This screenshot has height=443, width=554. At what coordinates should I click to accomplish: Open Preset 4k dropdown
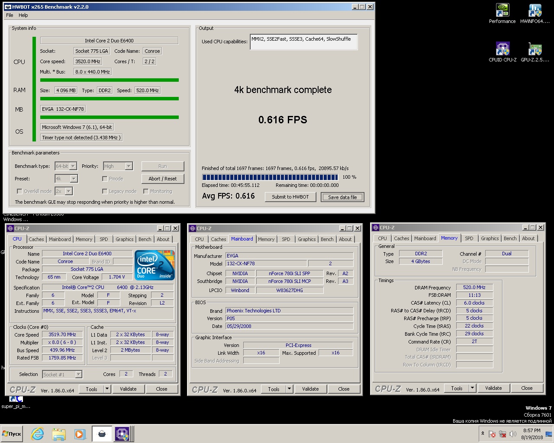click(66, 179)
